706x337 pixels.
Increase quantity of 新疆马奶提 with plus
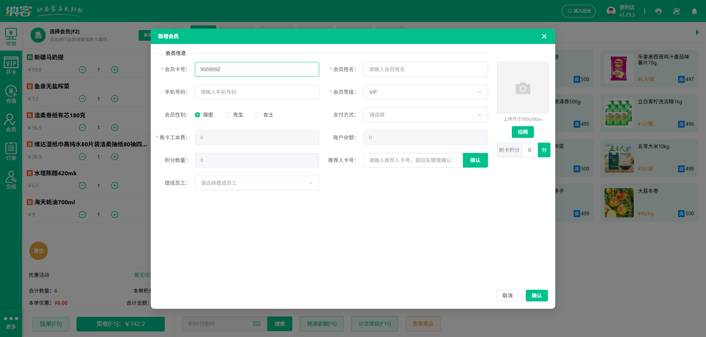[x=115, y=70]
